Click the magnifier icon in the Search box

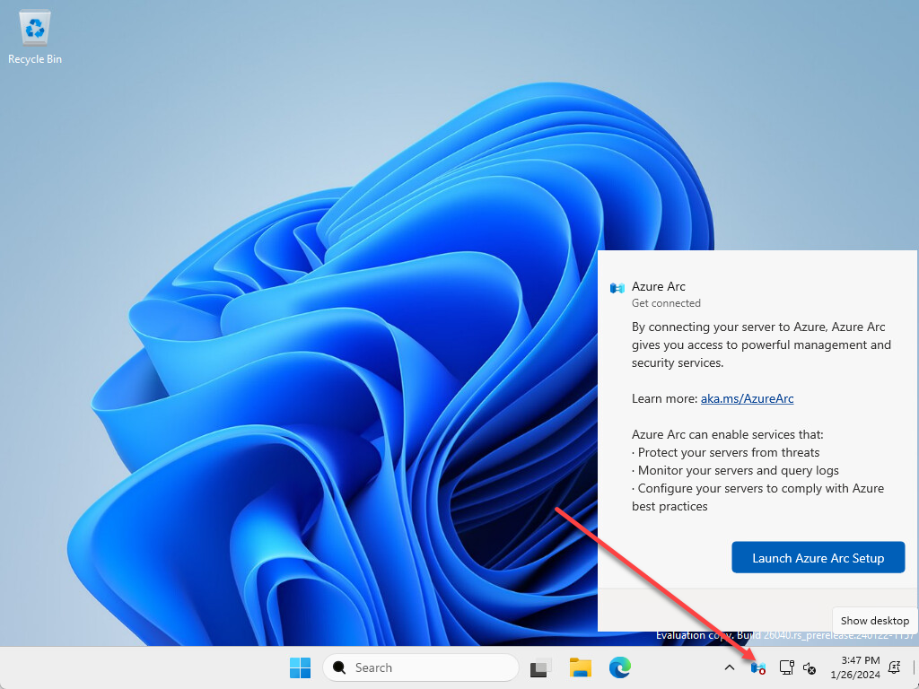tap(338, 667)
